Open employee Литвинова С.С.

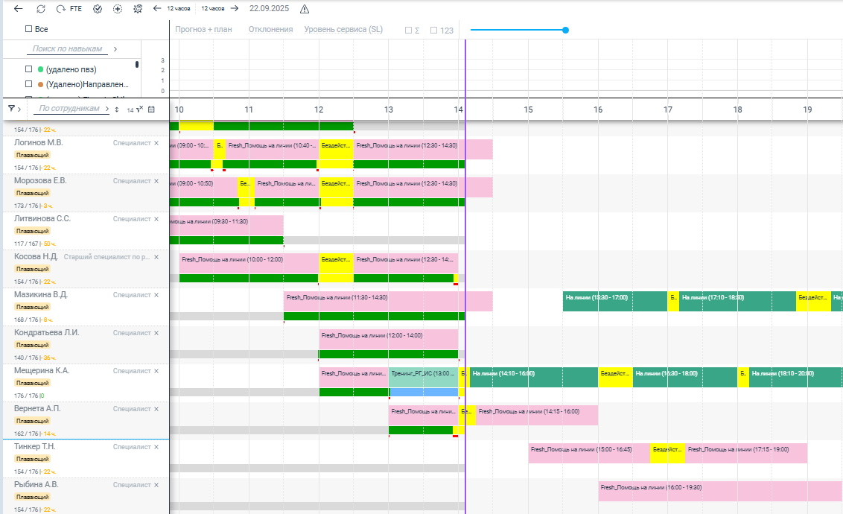(42, 218)
